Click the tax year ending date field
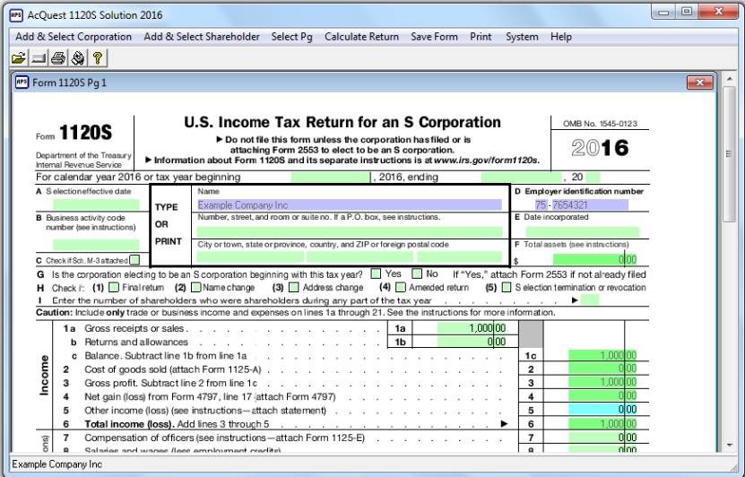The image size is (745, 477). [521, 178]
